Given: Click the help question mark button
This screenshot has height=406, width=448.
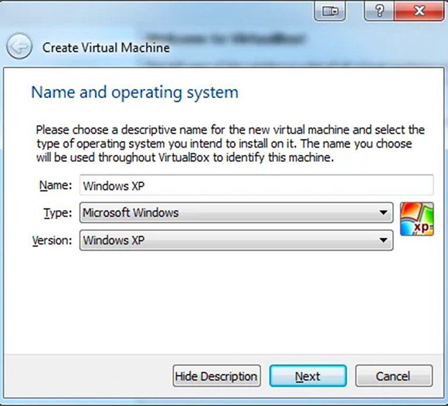Looking at the screenshot, I should click(x=379, y=11).
